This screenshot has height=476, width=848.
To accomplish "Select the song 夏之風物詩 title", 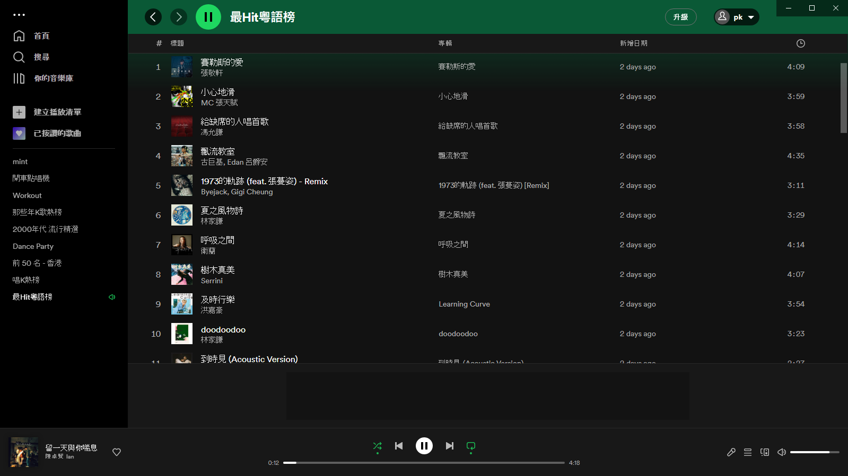I will click(222, 211).
